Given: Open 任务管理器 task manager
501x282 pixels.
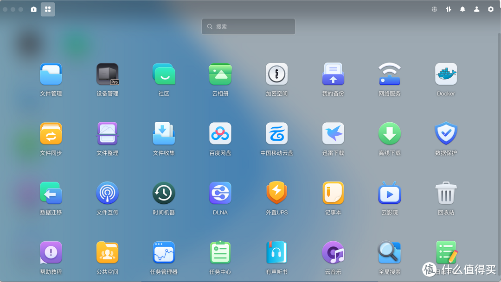Looking at the screenshot, I should pyautogui.click(x=164, y=253).
